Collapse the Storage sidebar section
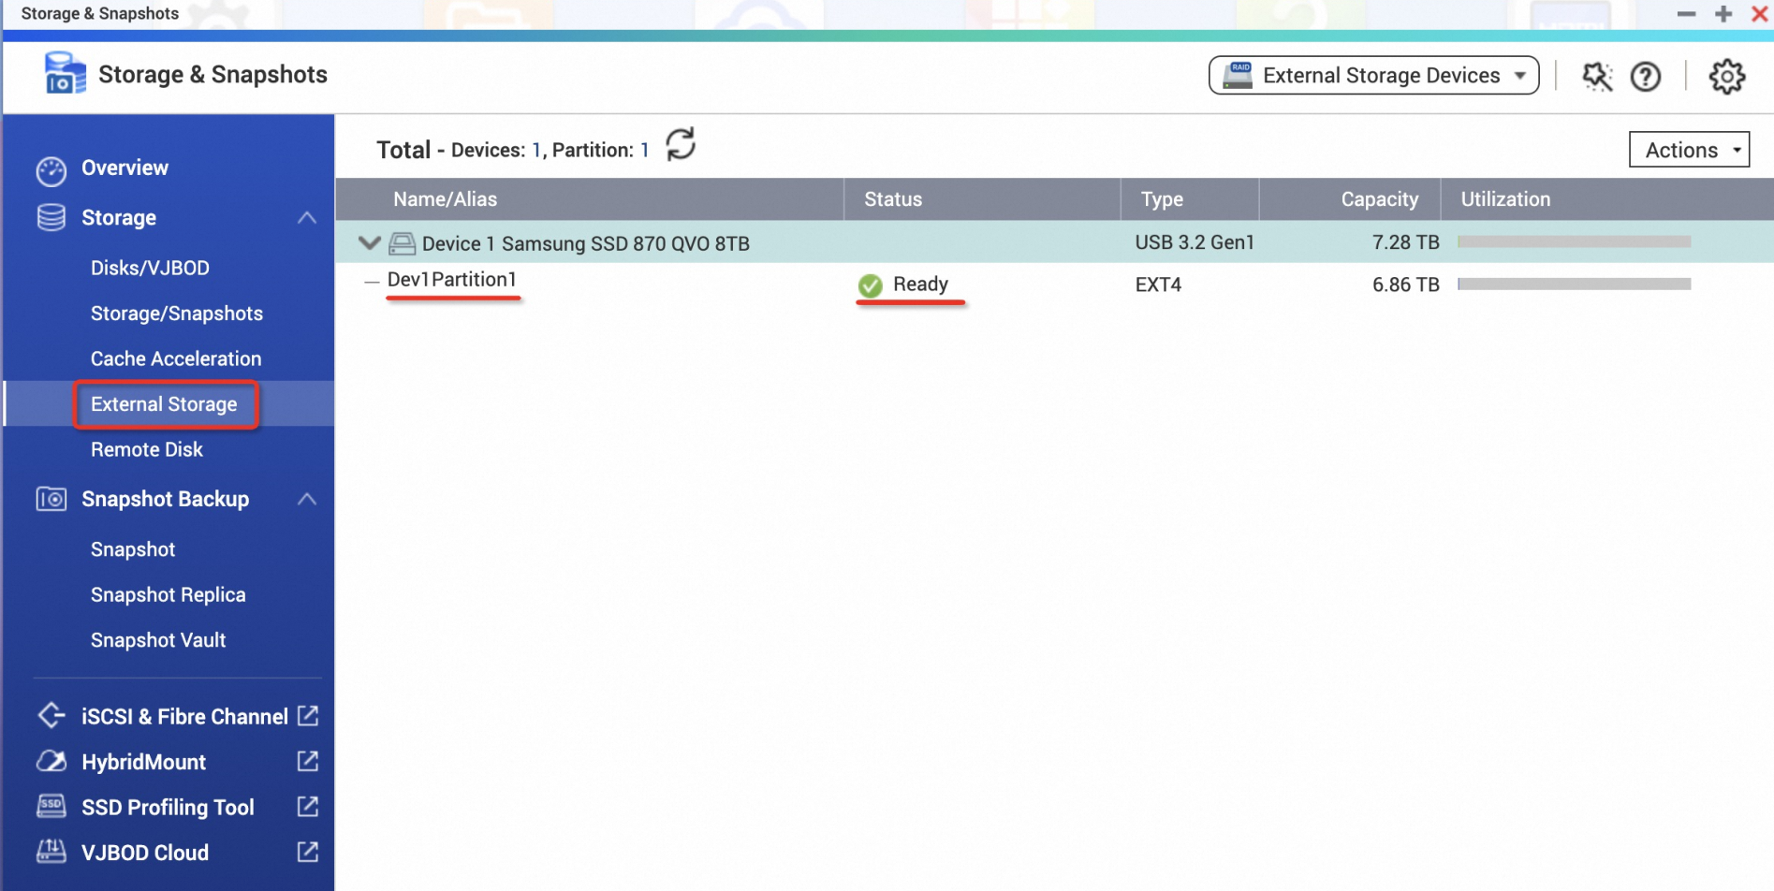Viewport: 1774px width, 891px height. [307, 218]
